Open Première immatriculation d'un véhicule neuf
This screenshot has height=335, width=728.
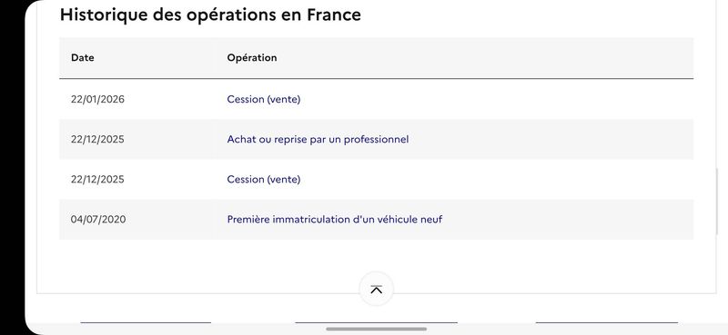(x=334, y=219)
